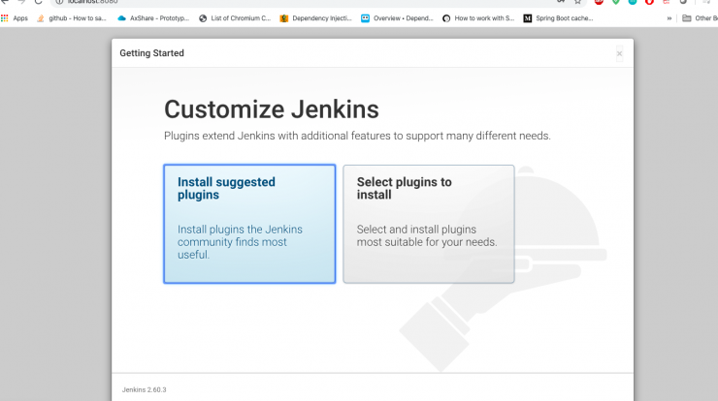Image resolution: width=718 pixels, height=401 pixels.
Task: Choose Install suggested plugins option
Action: (x=249, y=224)
